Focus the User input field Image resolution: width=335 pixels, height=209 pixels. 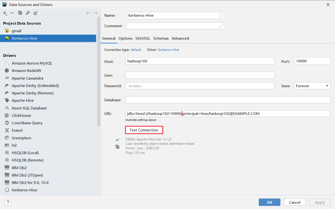pos(200,75)
